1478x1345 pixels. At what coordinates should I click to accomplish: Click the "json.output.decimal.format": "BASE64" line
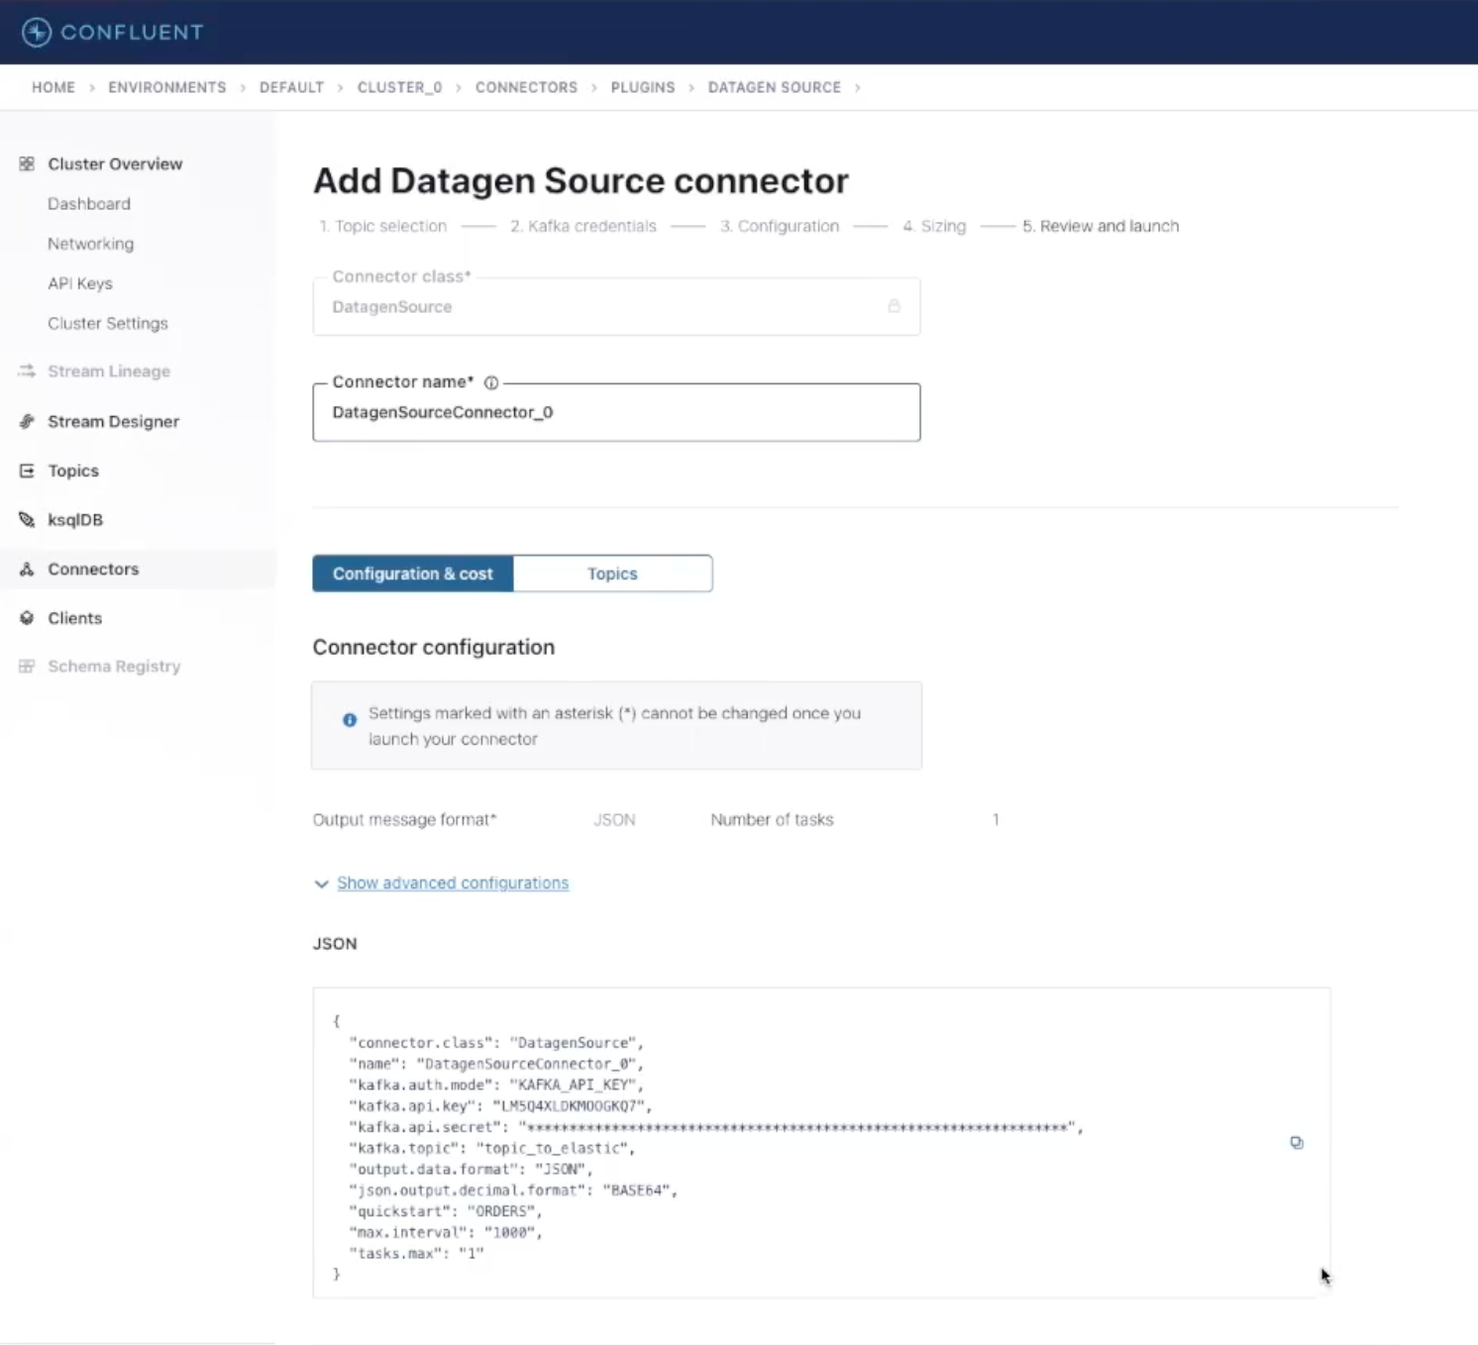pos(513,1190)
